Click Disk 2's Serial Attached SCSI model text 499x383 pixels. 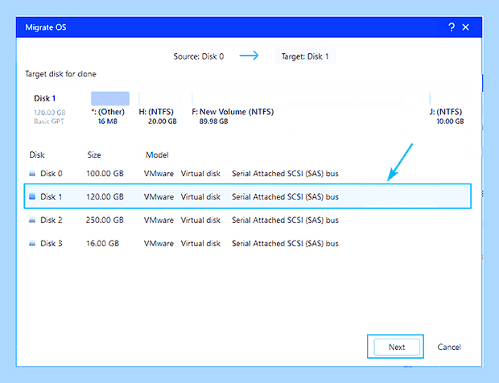coord(285,220)
